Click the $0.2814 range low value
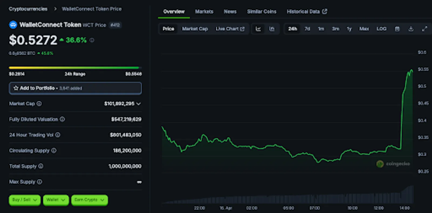 [17, 74]
